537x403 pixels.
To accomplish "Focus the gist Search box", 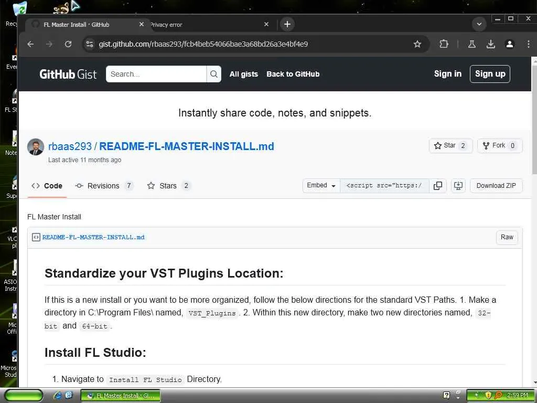I will click(156, 74).
